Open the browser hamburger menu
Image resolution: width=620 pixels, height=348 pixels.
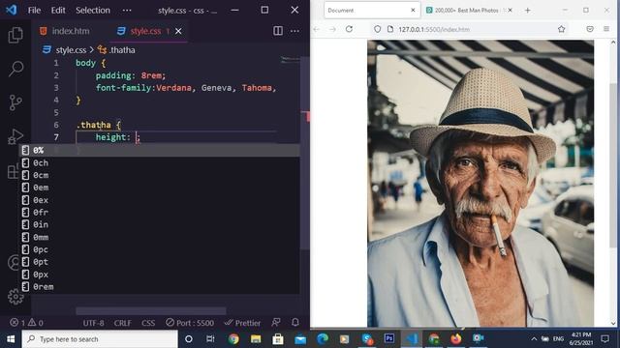pyautogui.click(x=606, y=29)
